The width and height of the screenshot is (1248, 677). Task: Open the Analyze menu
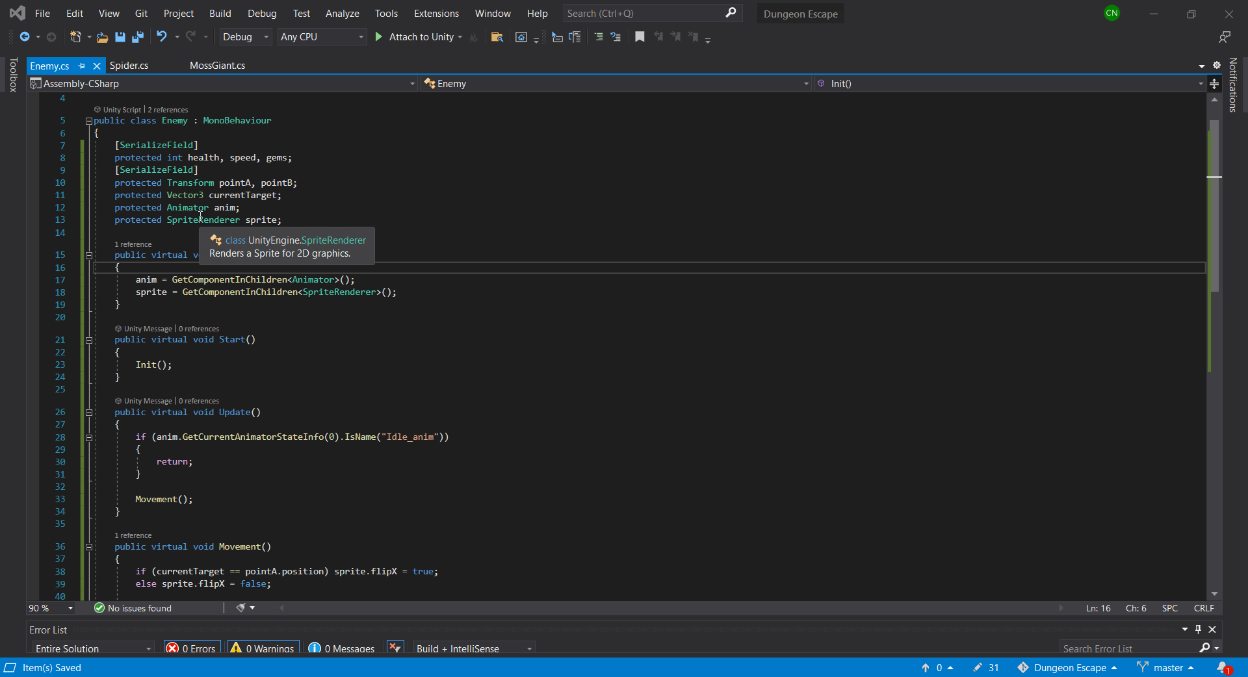(342, 14)
